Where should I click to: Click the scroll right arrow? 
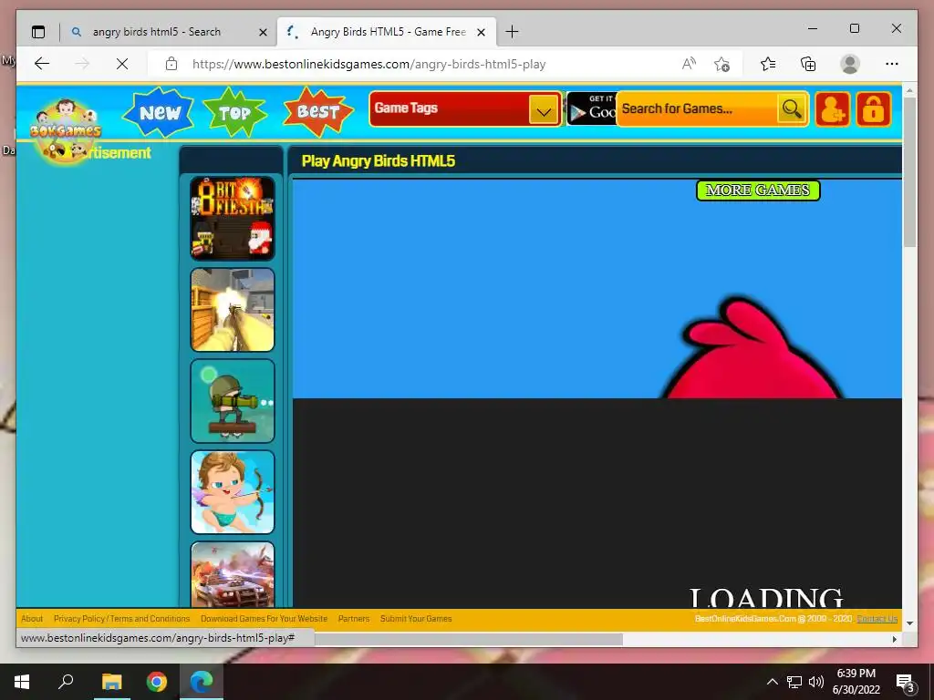point(894,639)
